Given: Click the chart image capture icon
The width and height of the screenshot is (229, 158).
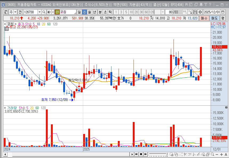Looking at the screenshot, I should tap(208, 154).
